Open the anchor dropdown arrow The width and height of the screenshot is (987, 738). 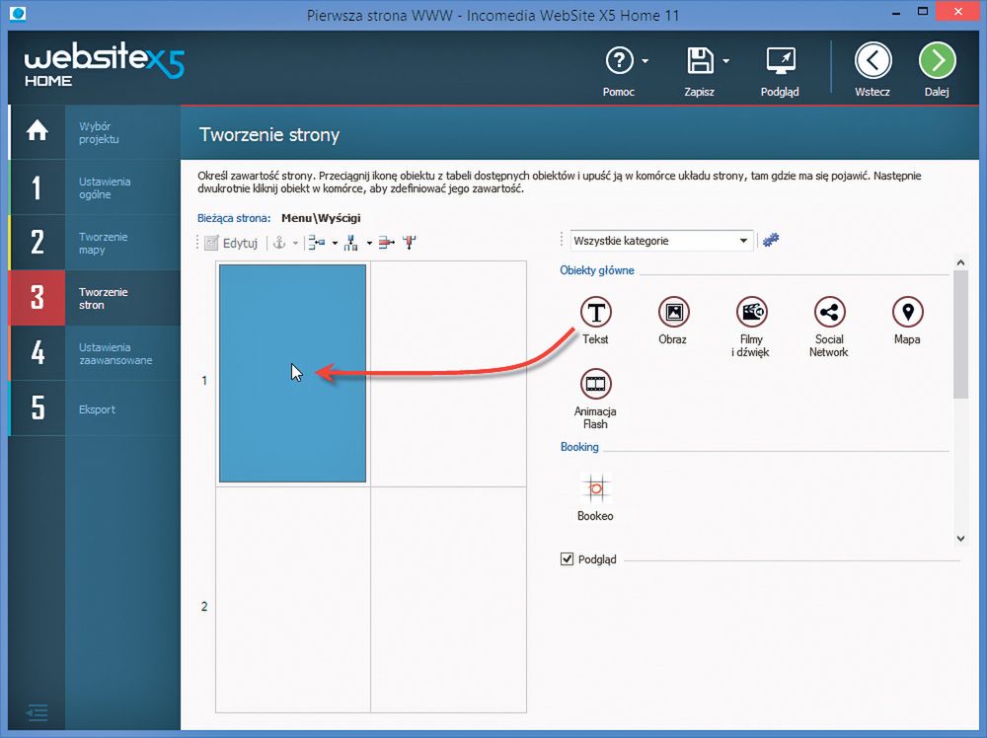point(295,243)
